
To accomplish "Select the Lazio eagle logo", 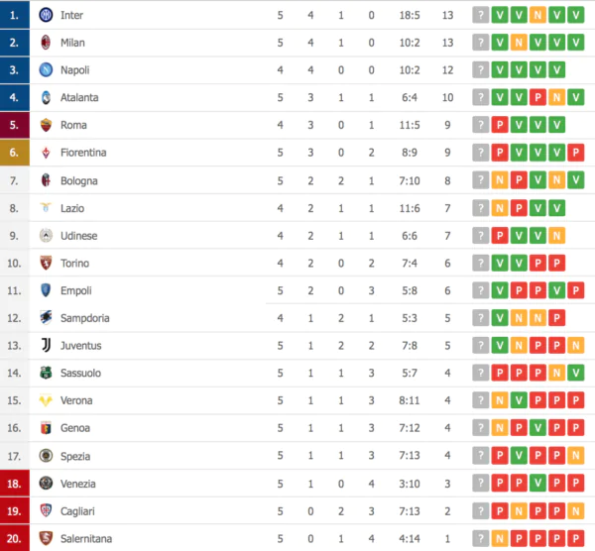I will (46, 208).
